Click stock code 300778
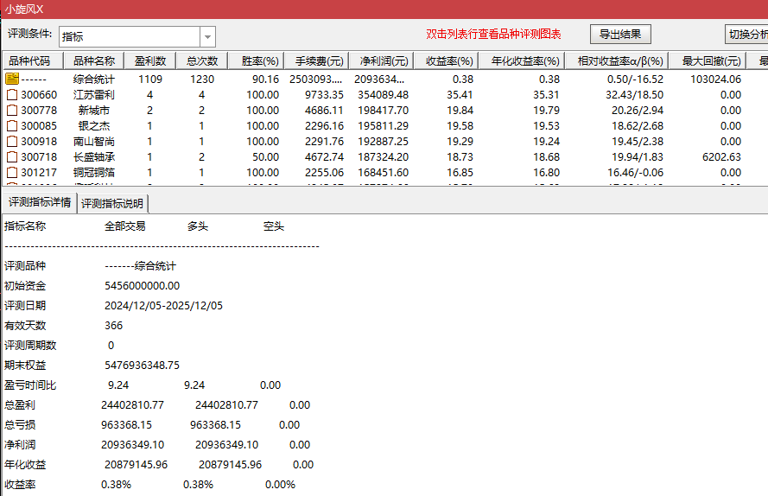This screenshot has height=496, width=768. (x=39, y=111)
